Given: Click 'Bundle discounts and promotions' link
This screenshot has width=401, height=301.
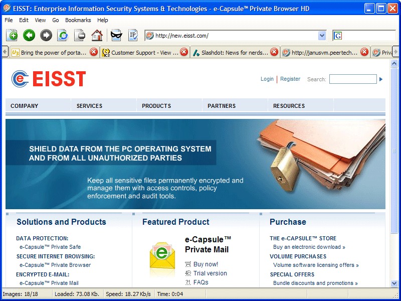Looking at the screenshot, I should (x=316, y=283).
